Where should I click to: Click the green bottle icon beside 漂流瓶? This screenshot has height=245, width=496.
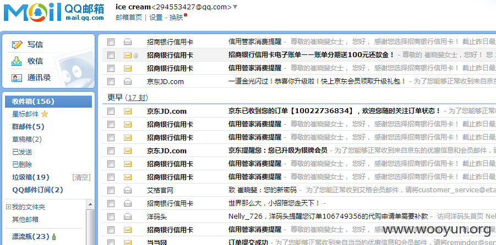54,236
